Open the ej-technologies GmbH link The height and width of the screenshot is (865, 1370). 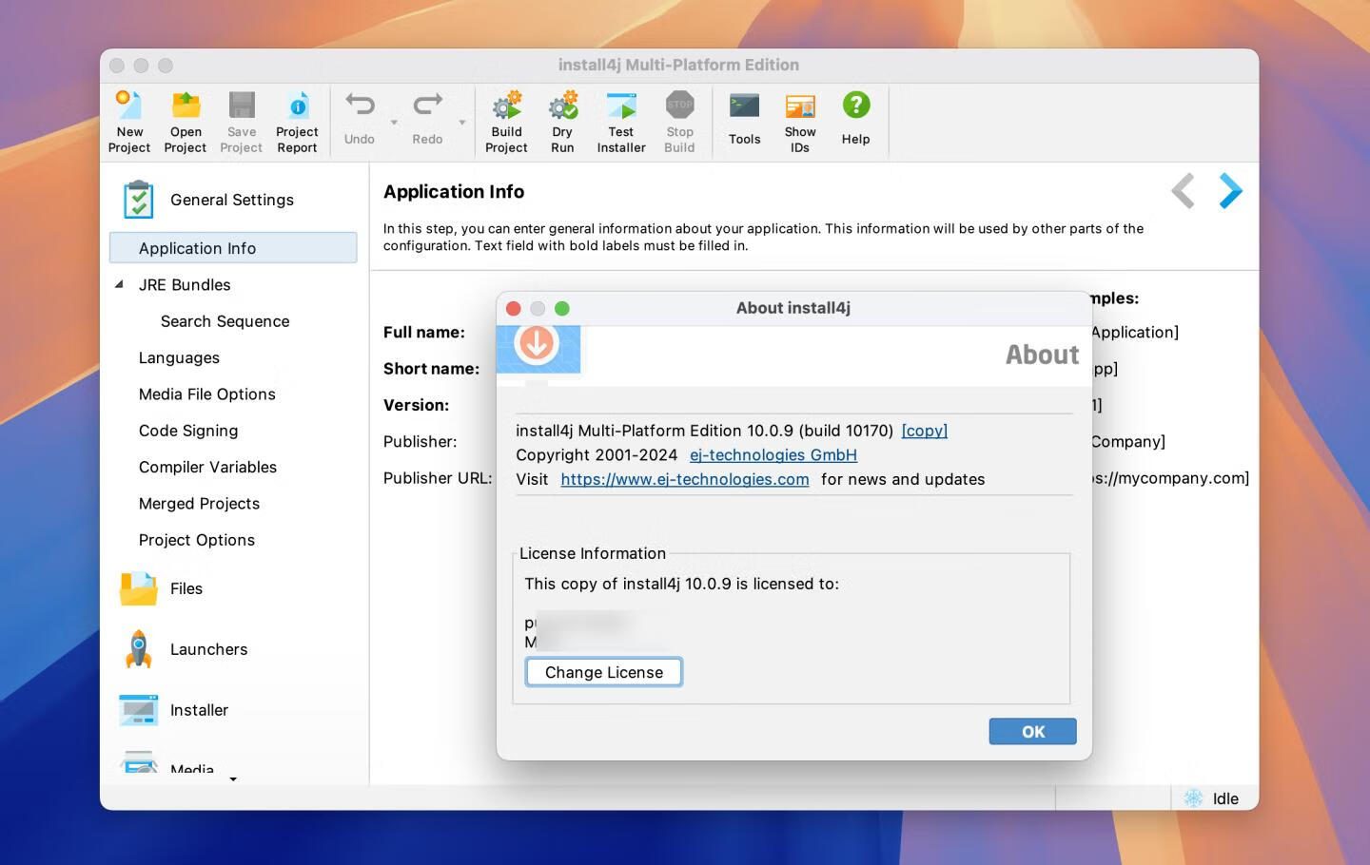pyautogui.click(x=773, y=455)
